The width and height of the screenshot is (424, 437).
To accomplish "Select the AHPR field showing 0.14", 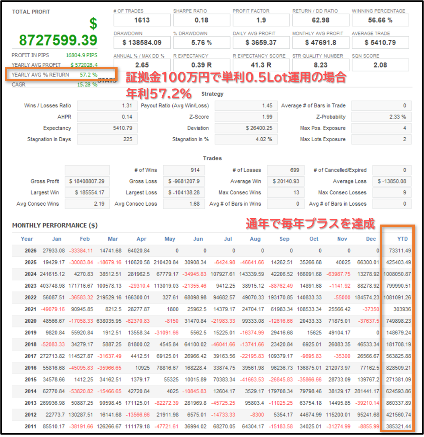I will coord(107,117).
